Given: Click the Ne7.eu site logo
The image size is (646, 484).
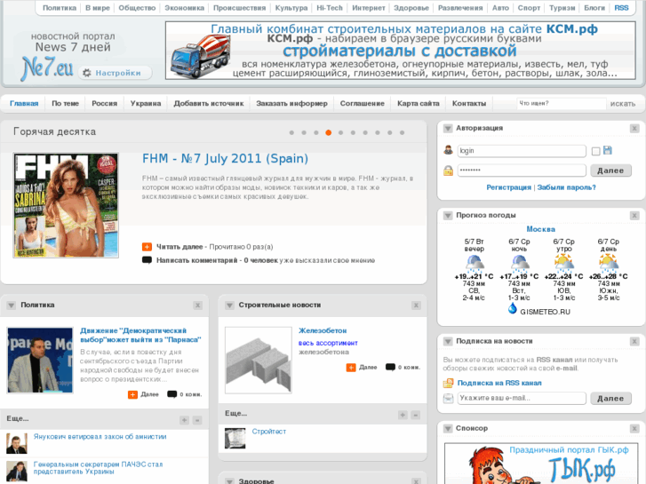Looking at the screenshot, I should 47,68.
